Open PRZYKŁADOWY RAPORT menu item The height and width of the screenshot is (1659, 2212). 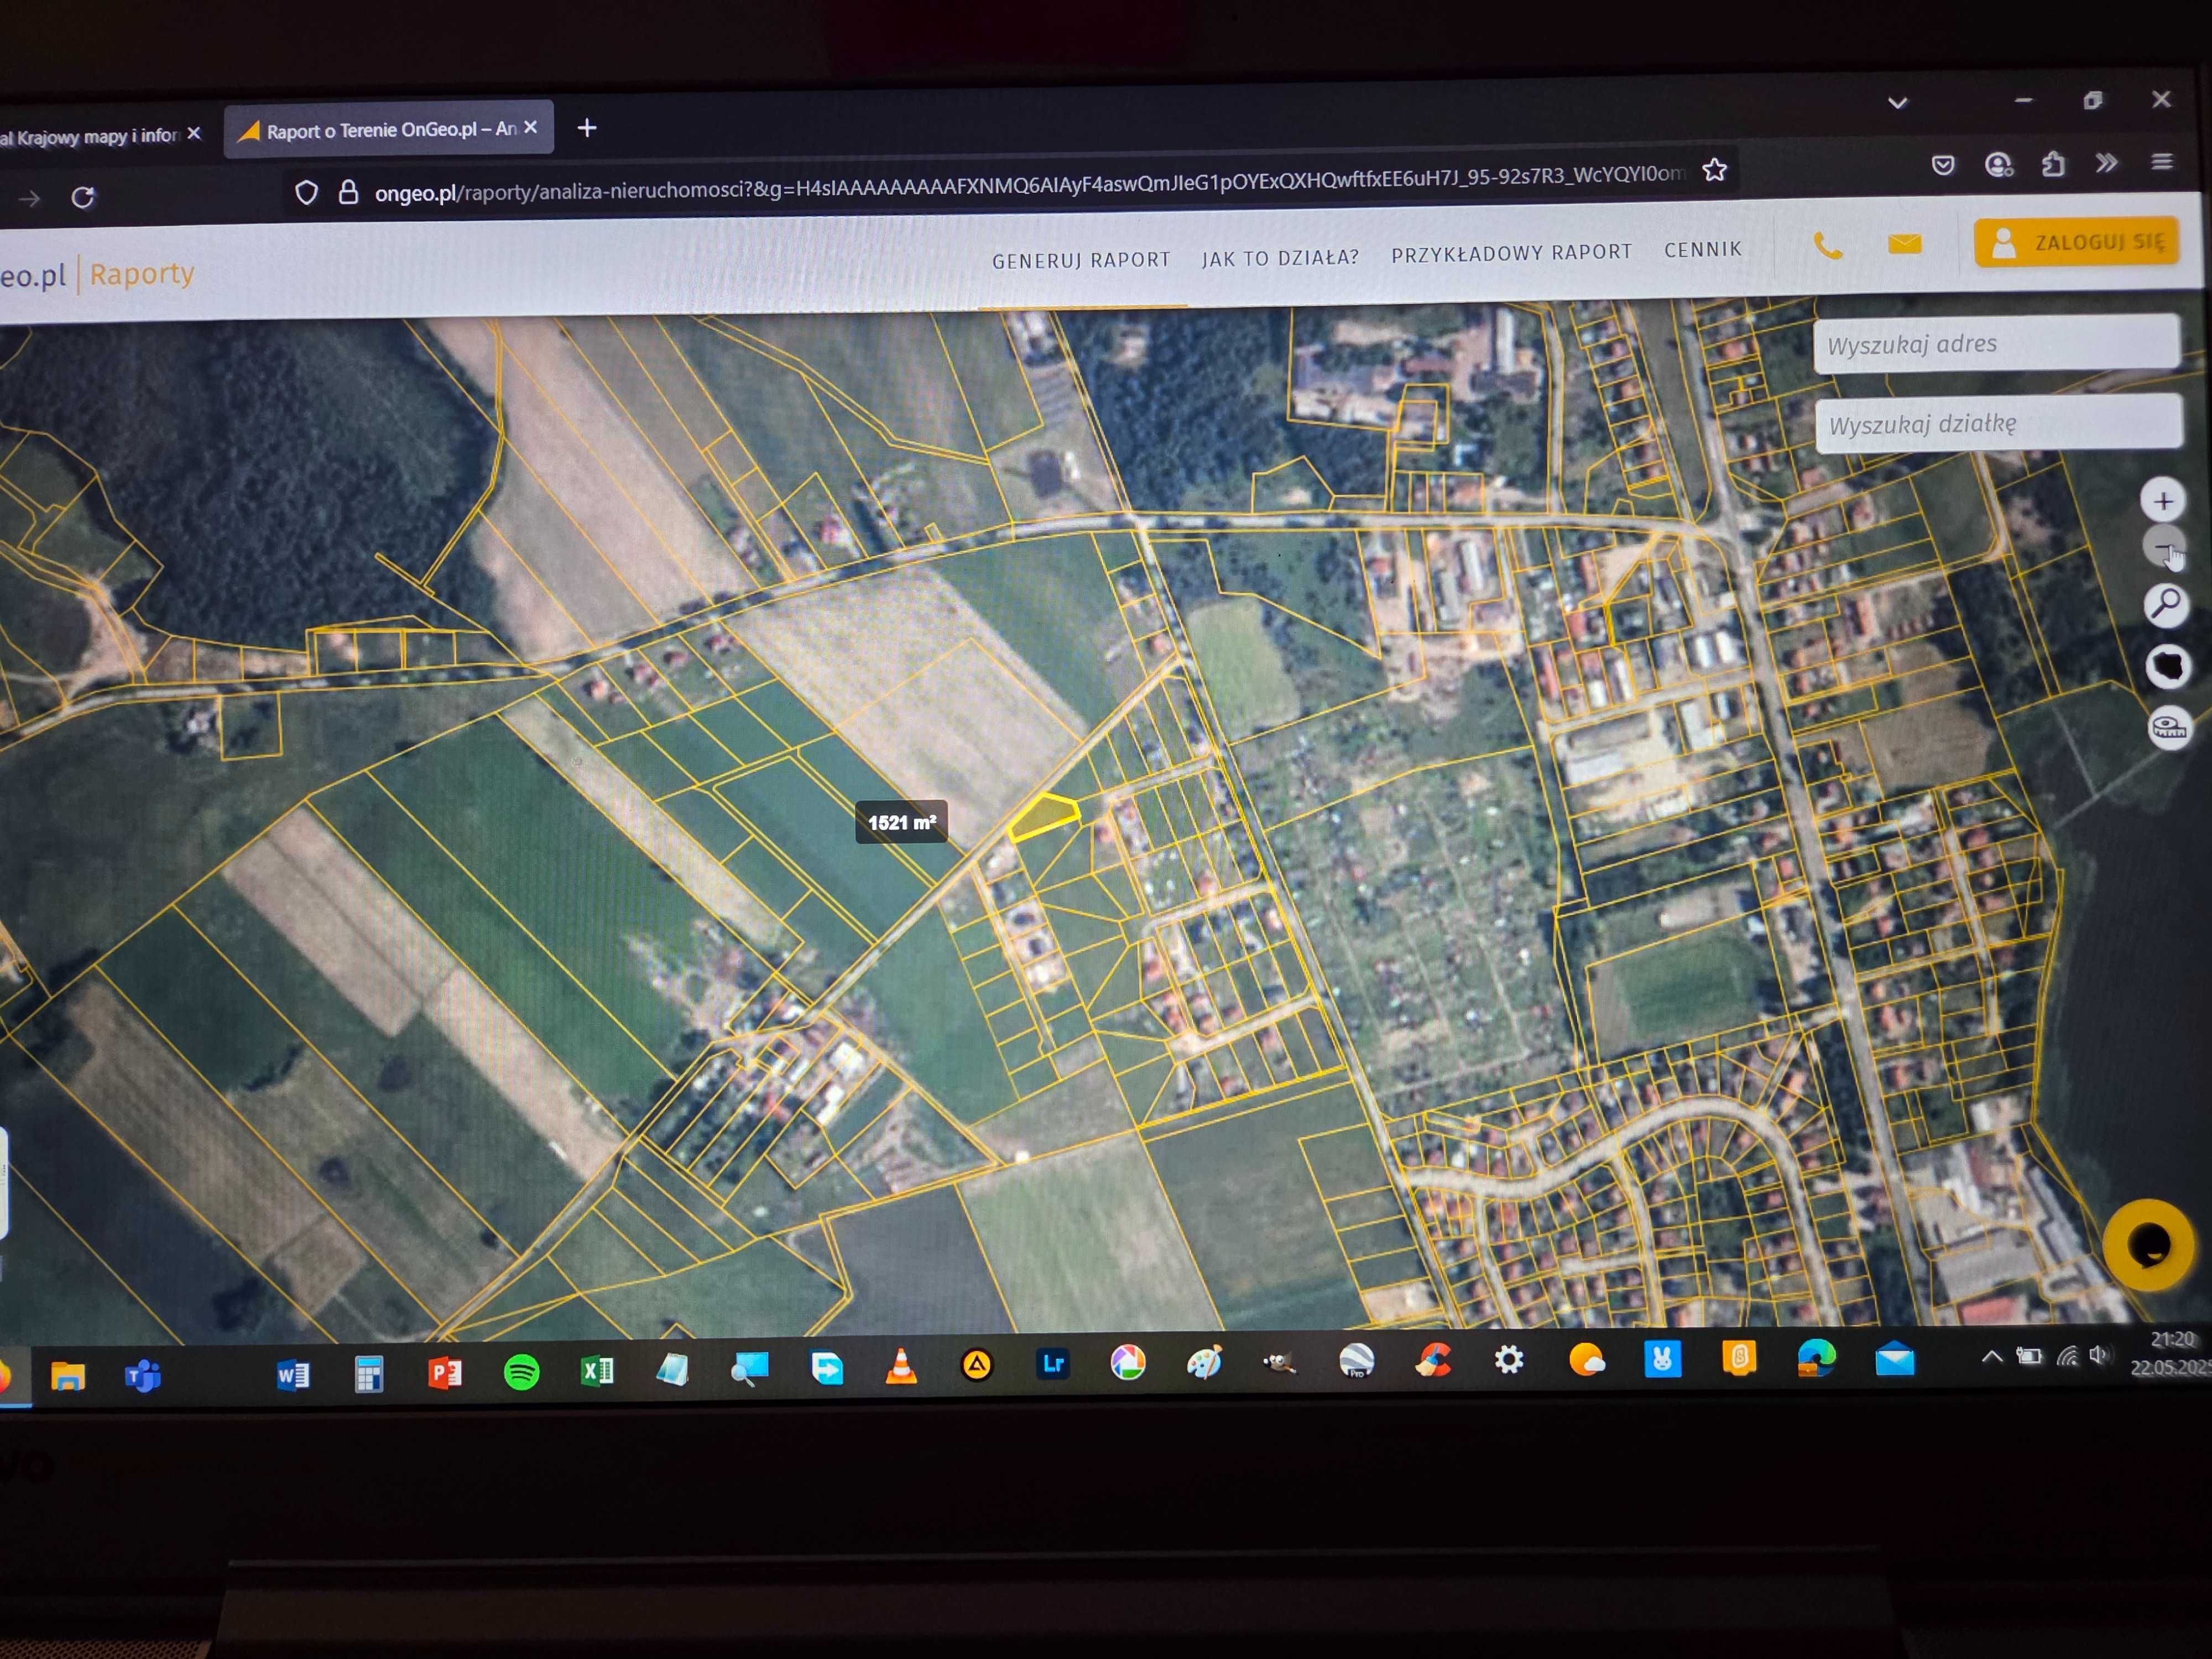(1511, 253)
